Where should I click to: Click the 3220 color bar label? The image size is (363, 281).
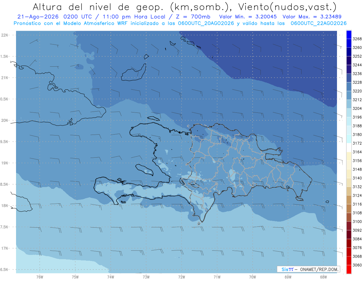pos(357,91)
